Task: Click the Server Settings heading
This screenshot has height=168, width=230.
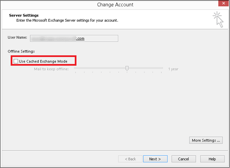Action: (24, 15)
